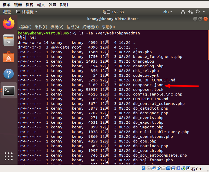Viewport: 209px width, 172px height.
Task: Click the codecov.yml filename
Action: coord(146,75)
